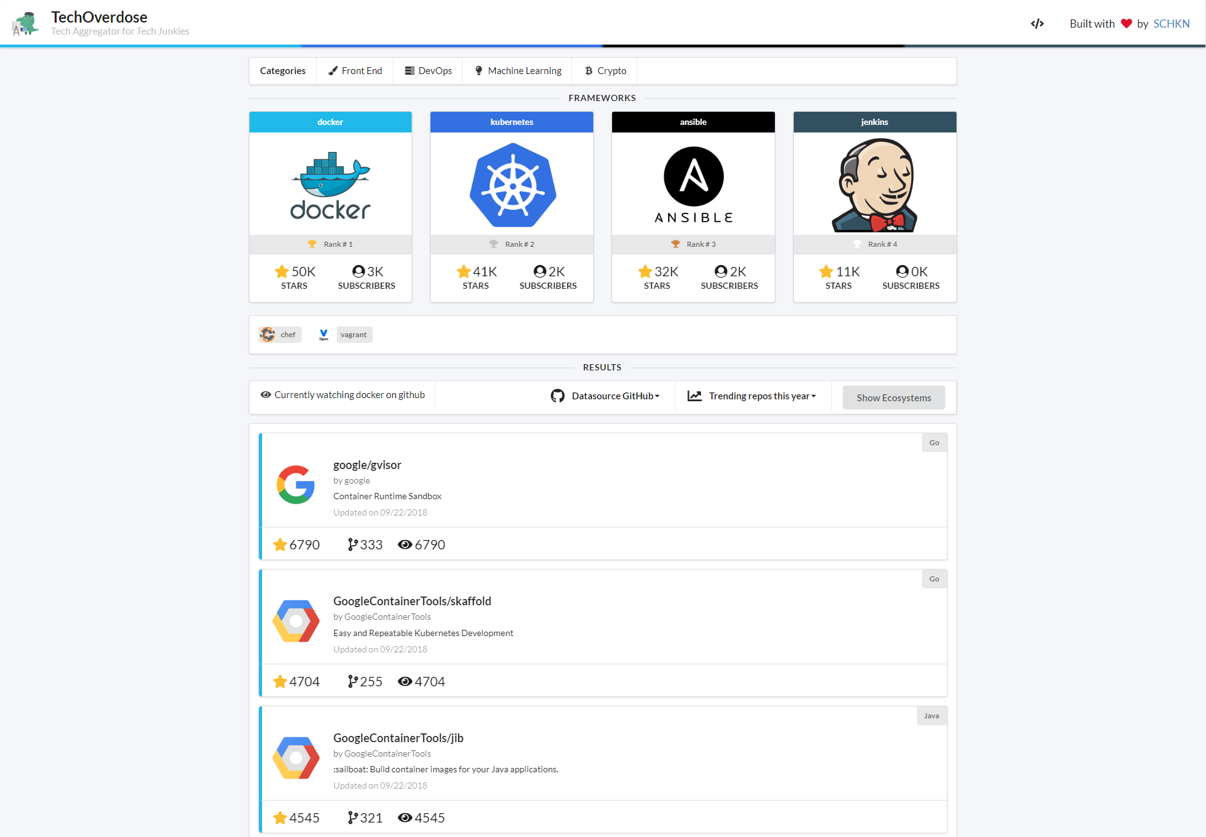Select the vagrant framework label
Screen dimensions: 1206x837
tap(354, 335)
